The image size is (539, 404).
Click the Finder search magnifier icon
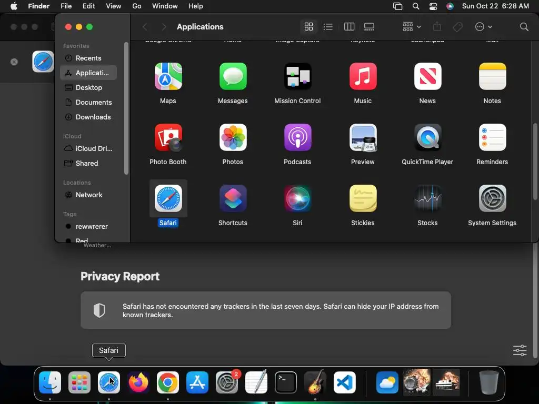(524, 27)
